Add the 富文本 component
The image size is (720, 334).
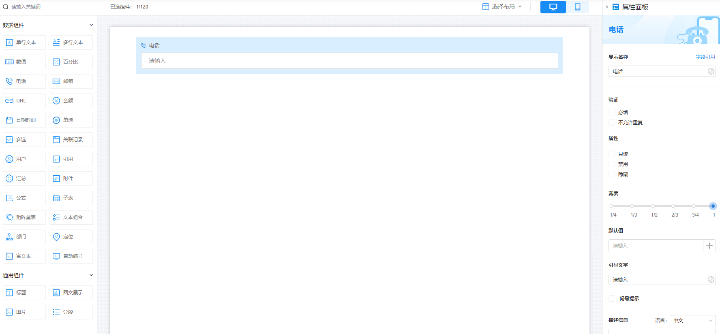click(24, 256)
